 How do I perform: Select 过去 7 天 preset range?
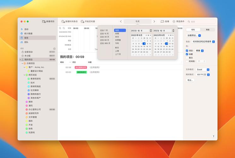pyautogui.click(x=104, y=30)
